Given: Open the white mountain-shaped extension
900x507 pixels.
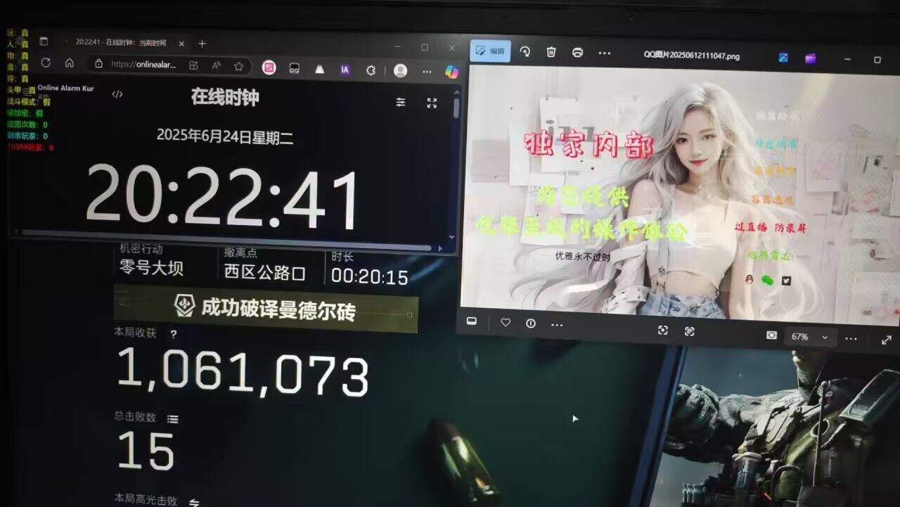Looking at the screenshot, I should pos(319,69).
